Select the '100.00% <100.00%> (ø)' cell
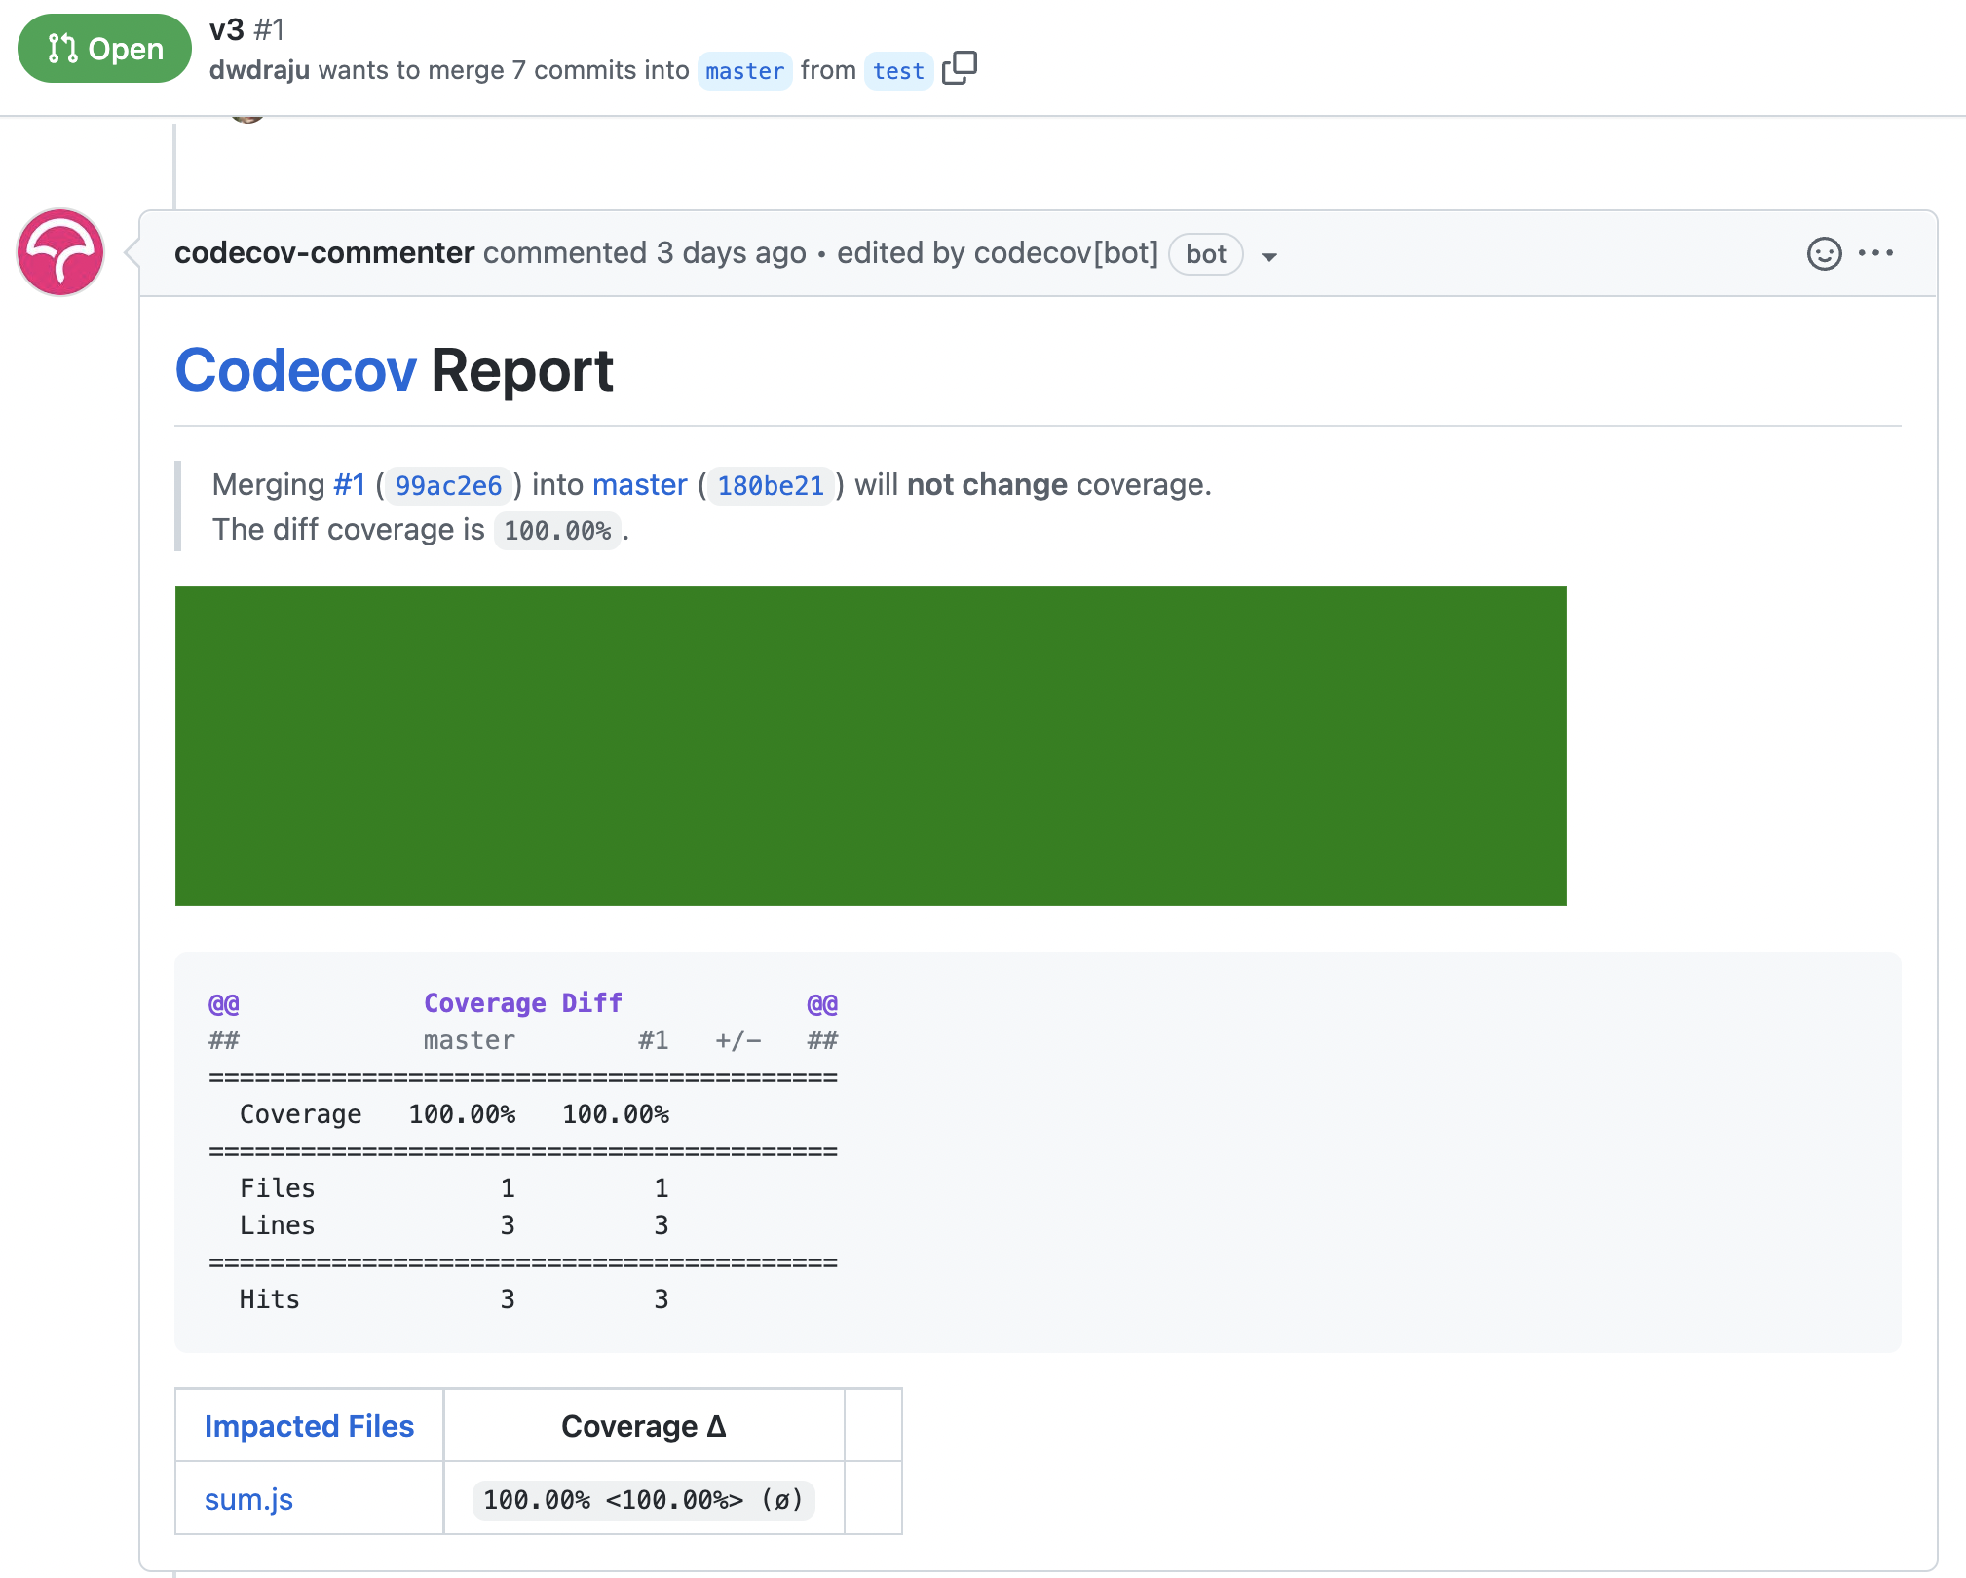The image size is (1966, 1578). [644, 1499]
